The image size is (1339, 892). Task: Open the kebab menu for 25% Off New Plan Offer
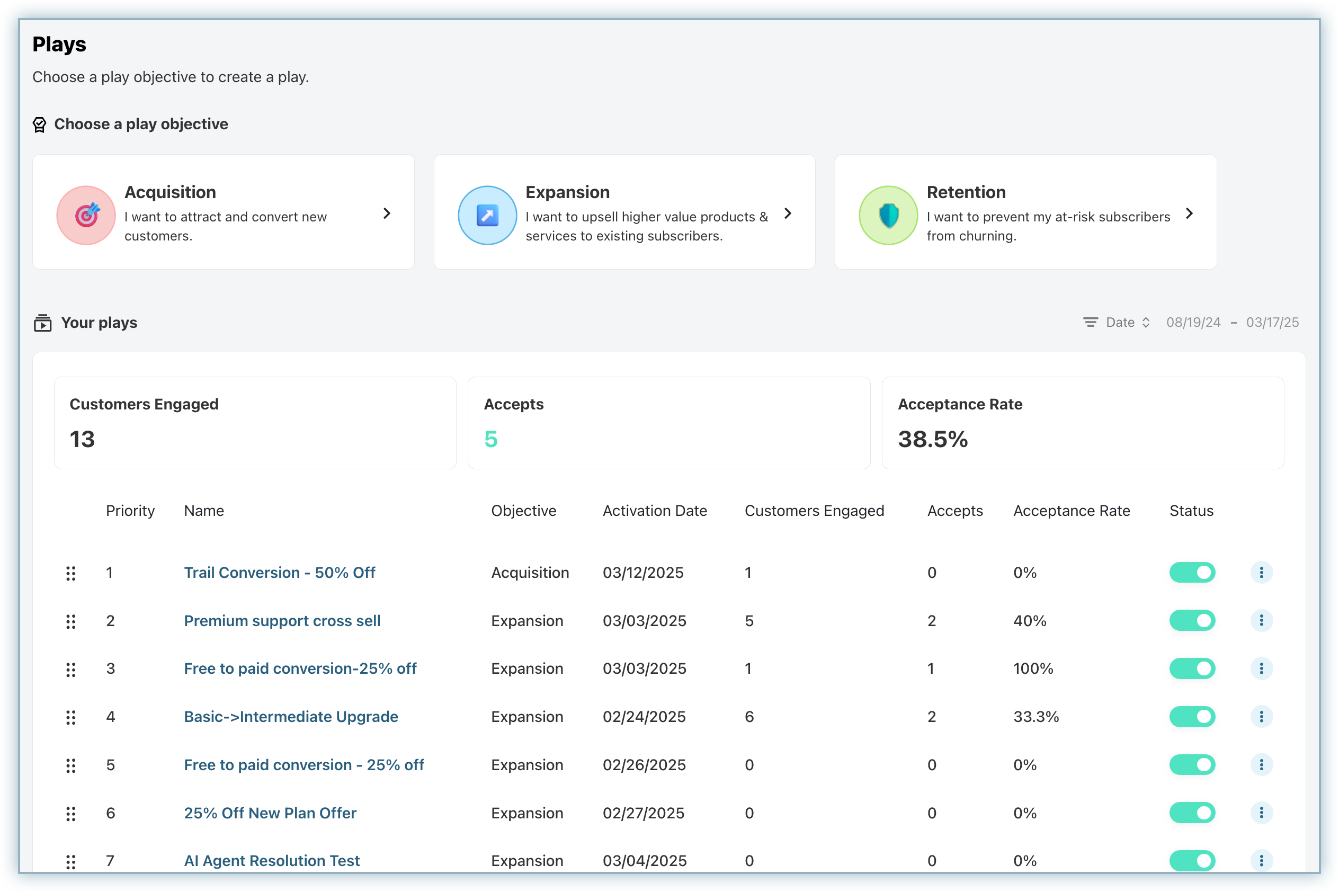point(1261,813)
